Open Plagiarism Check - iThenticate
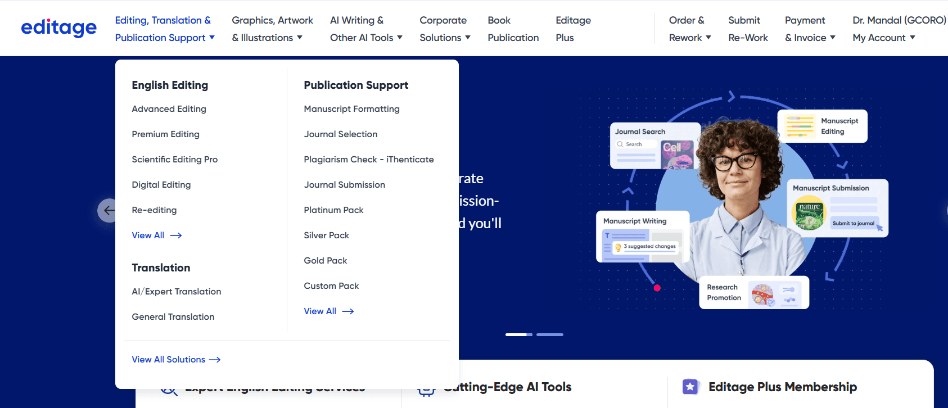This screenshot has width=948, height=408. [369, 160]
